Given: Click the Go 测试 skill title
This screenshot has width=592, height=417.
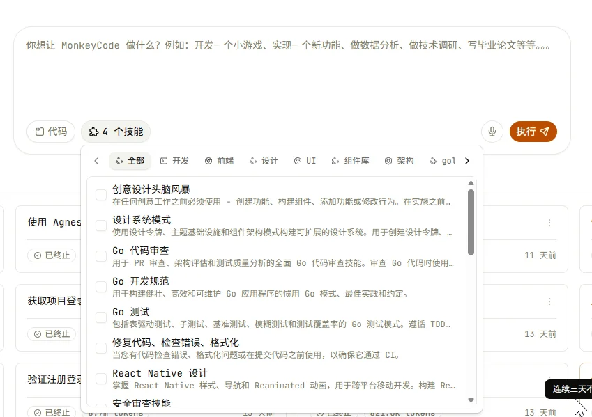Looking at the screenshot, I should click(130, 312).
